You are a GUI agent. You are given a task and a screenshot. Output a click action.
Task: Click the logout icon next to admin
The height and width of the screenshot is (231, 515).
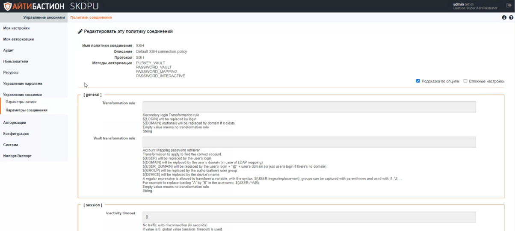509,6
